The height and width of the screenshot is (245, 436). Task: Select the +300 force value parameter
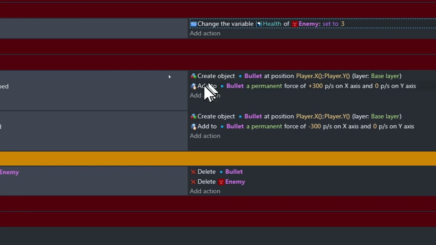click(x=315, y=86)
